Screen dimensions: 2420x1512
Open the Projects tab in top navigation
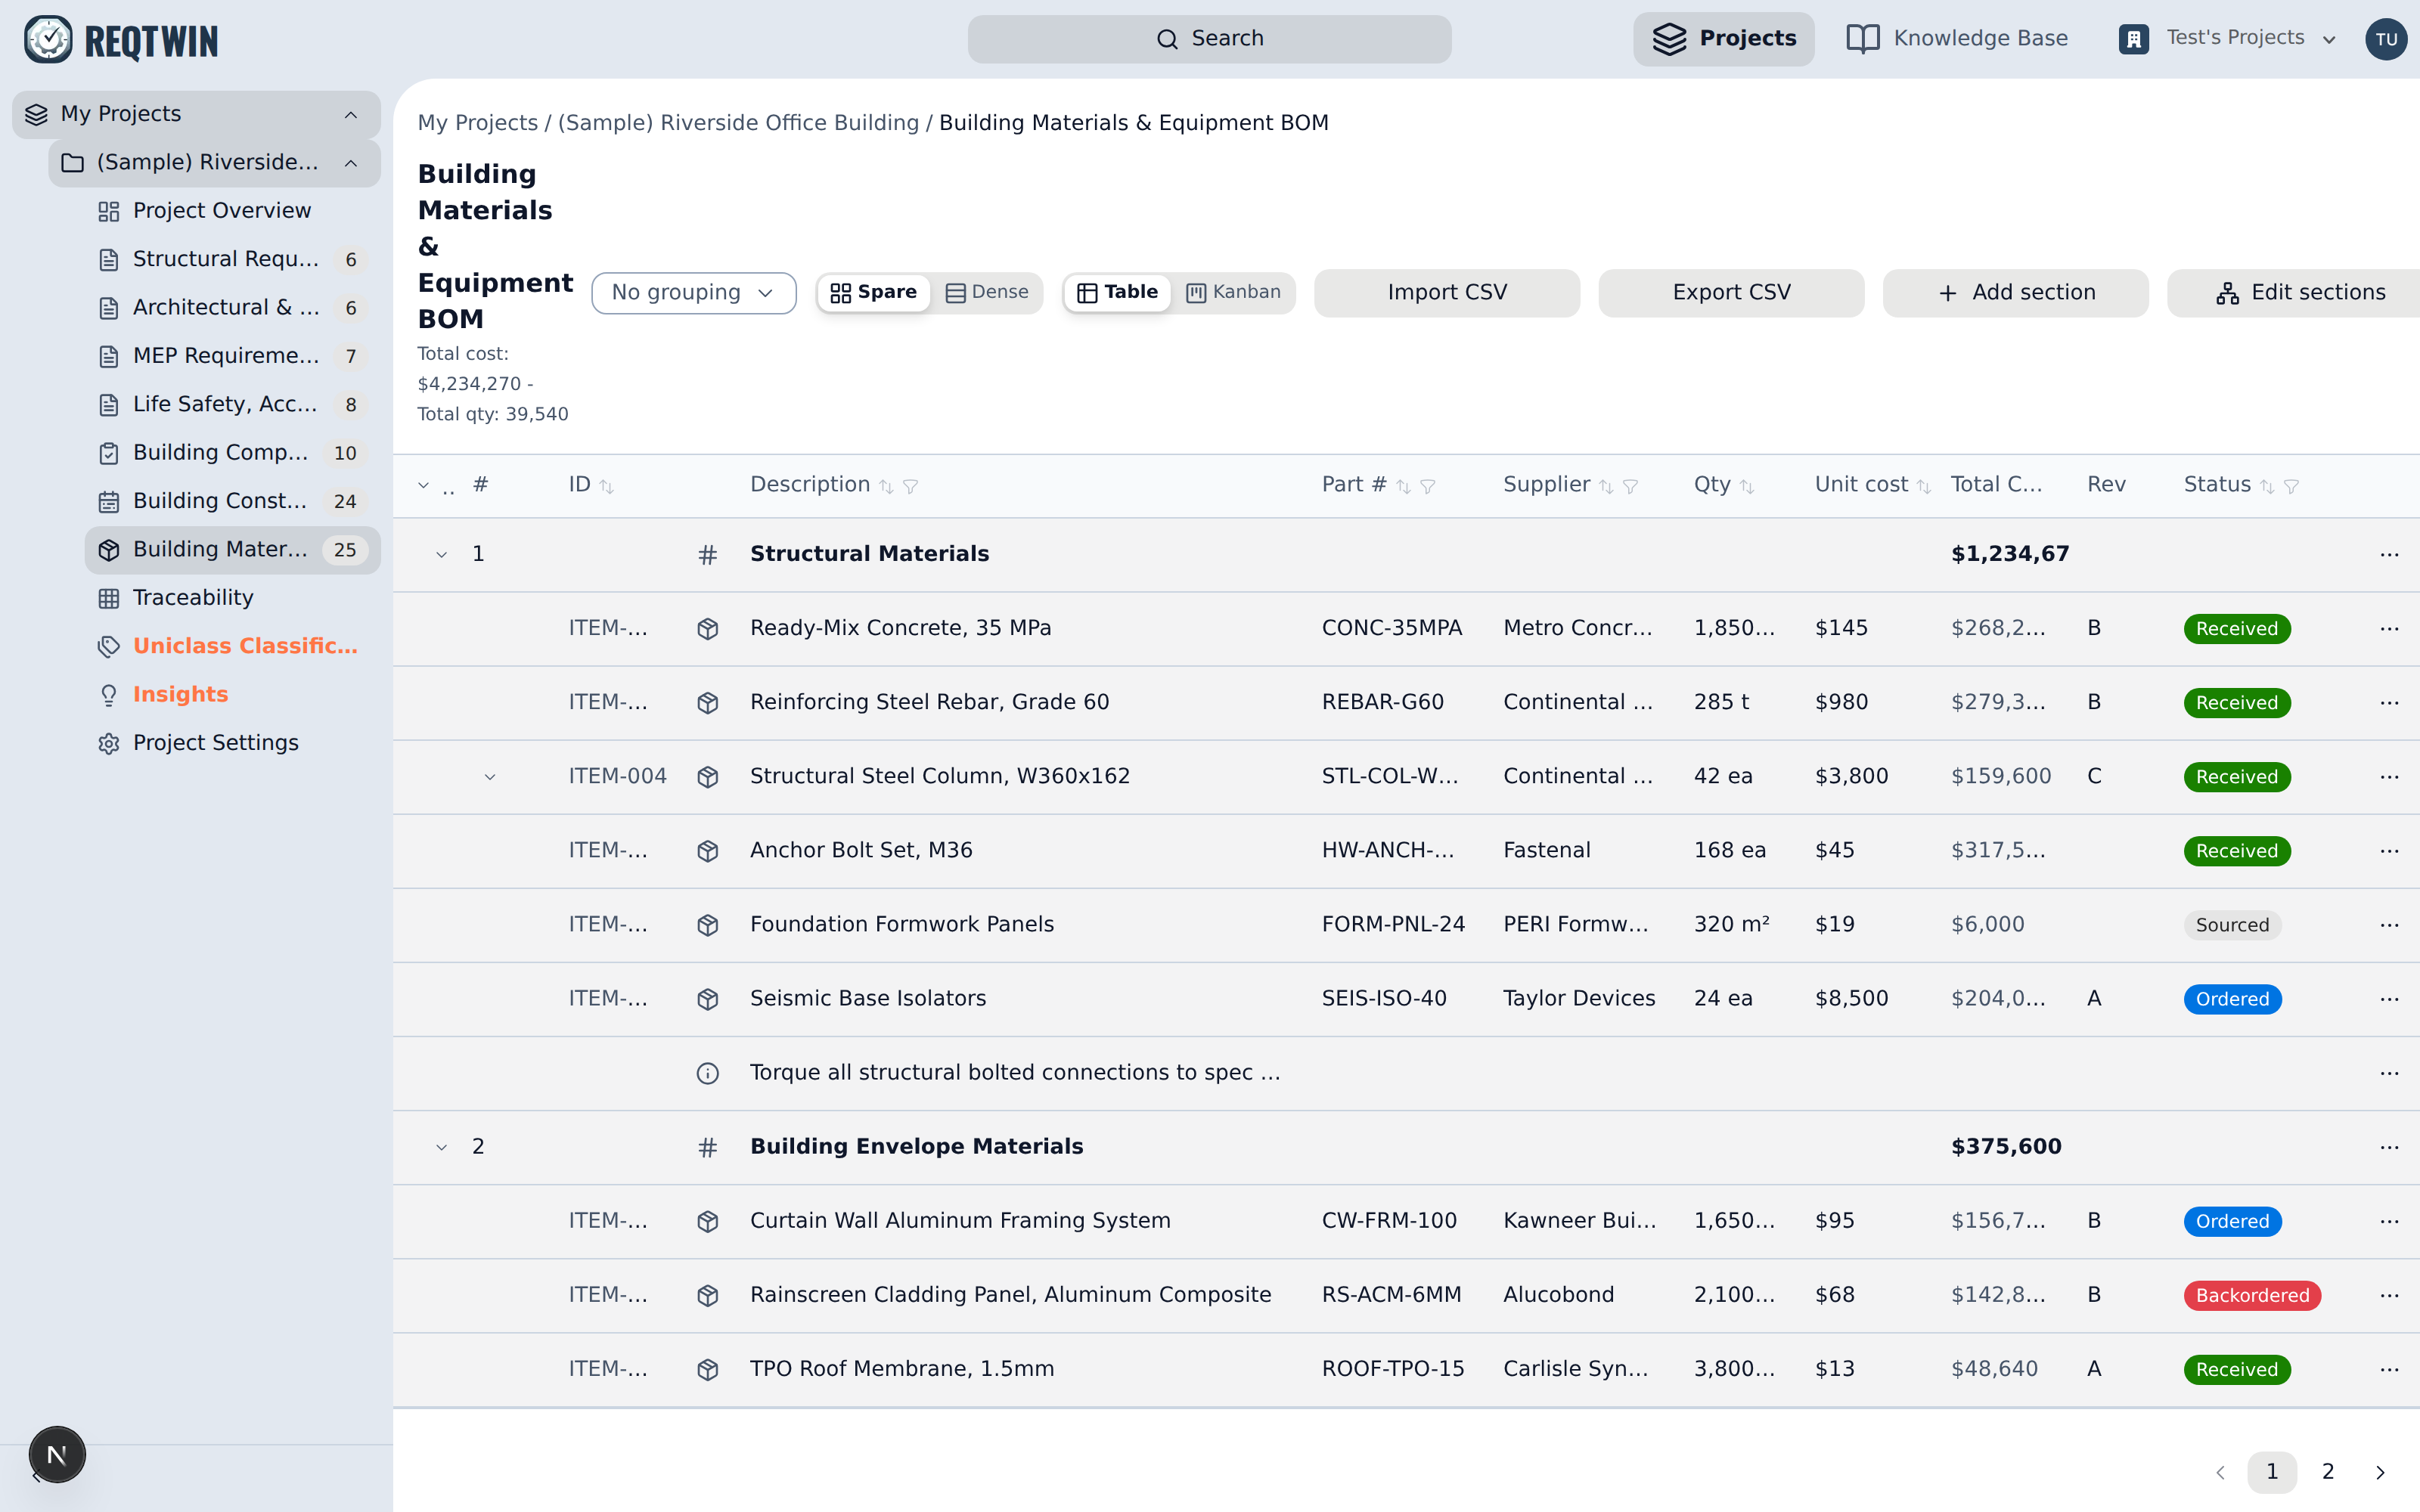[1723, 39]
